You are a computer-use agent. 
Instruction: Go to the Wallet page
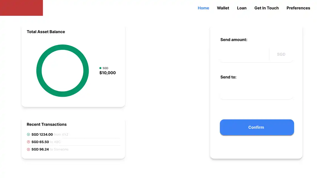[x=223, y=8]
